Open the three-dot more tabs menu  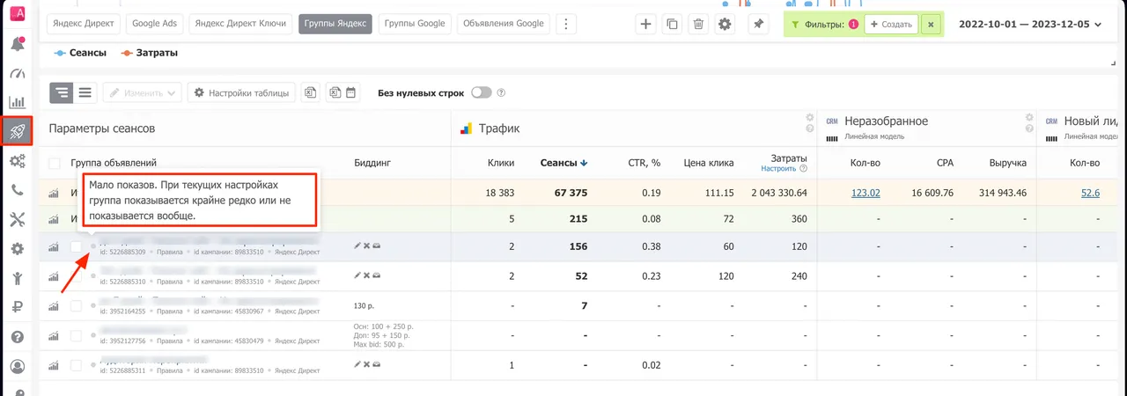(567, 24)
